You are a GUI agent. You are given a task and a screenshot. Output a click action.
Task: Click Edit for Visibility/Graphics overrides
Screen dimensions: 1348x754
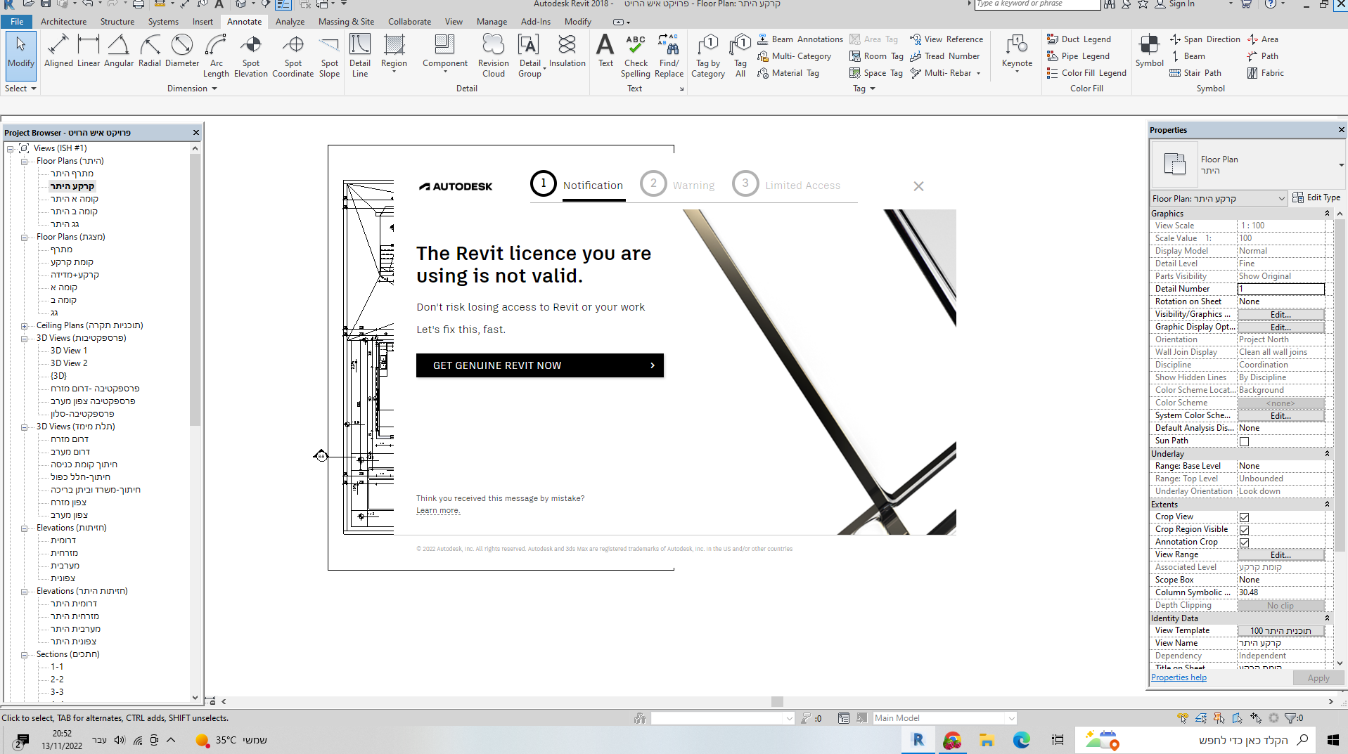coord(1280,315)
